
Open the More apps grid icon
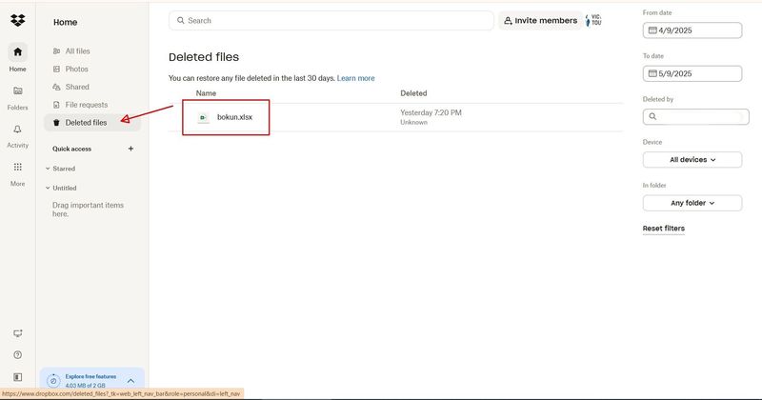(17, 168)
